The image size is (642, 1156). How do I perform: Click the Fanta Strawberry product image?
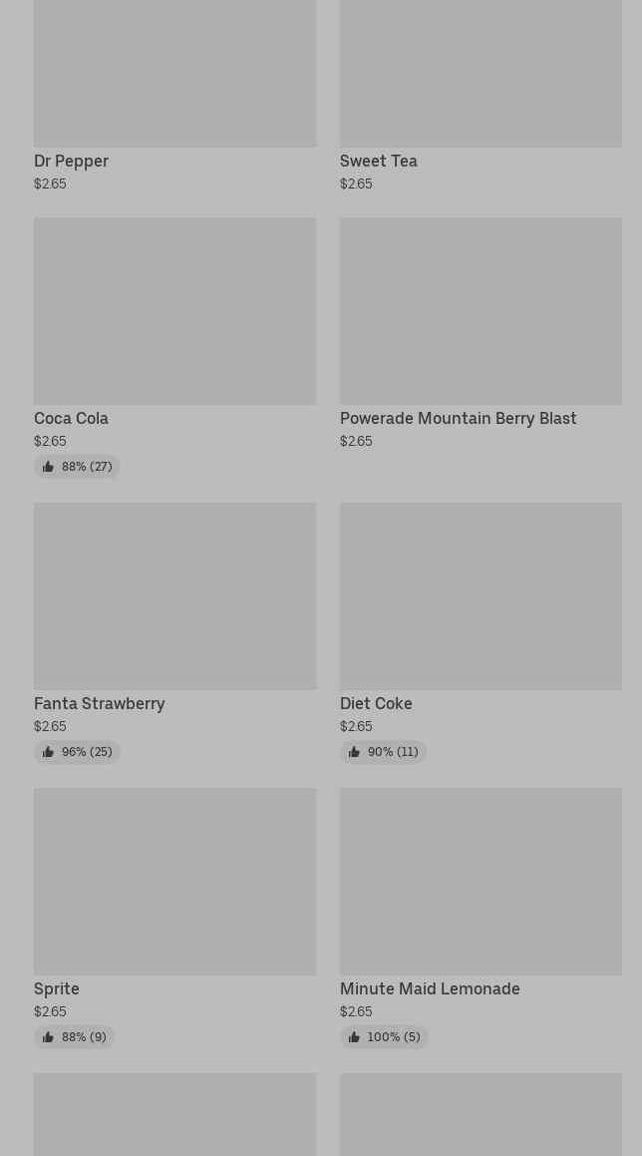click(x=174, y=596)
